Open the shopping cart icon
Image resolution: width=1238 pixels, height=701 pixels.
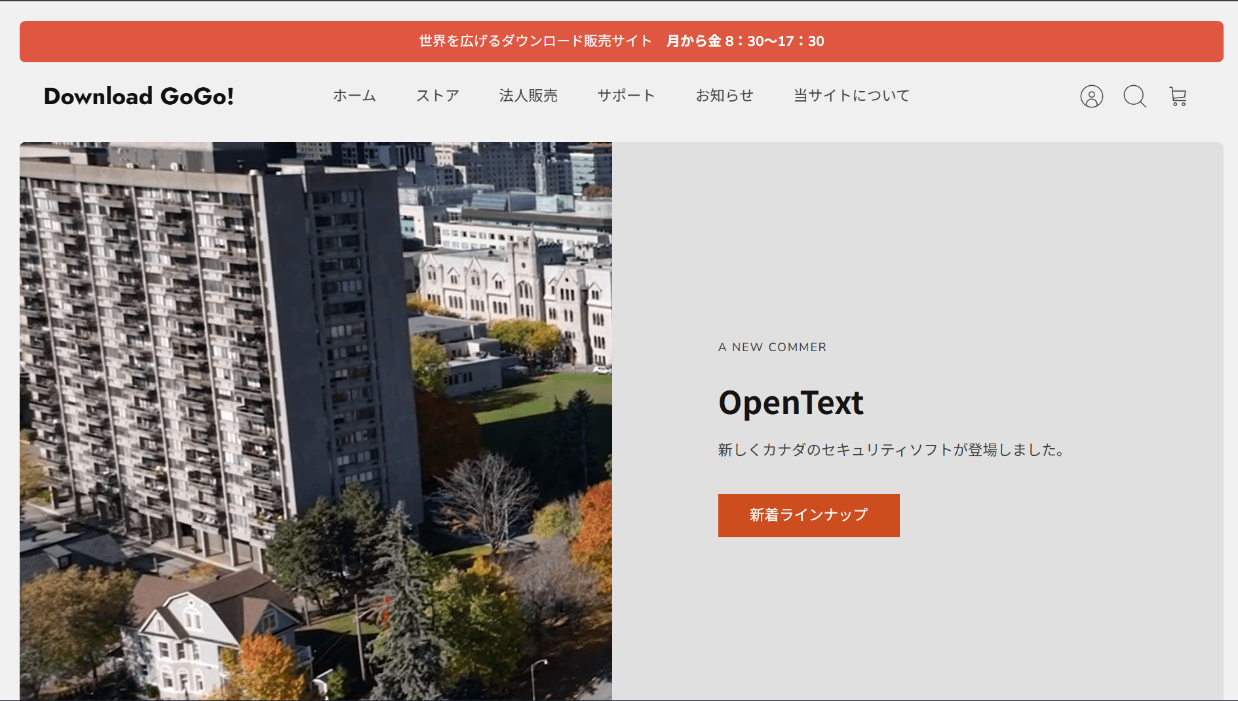(1178, 96)
